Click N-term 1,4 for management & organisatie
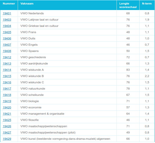The height and width of the screenshot is (143, 155). click(147, 114)
